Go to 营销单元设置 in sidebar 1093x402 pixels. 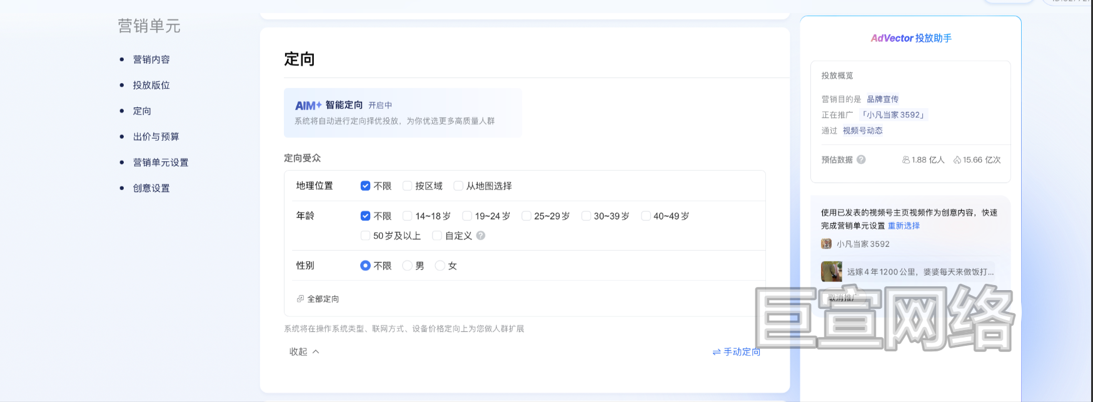[x=161, y=162]
